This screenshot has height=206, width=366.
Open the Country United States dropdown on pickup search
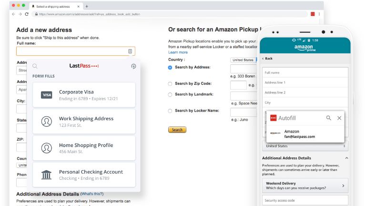pyautogui.click(x=244, y=60)
